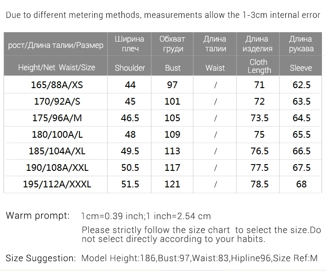This screenshot has height=271, width=326.
Task: Click the Sleeve column header
Action: coord(301,68)
